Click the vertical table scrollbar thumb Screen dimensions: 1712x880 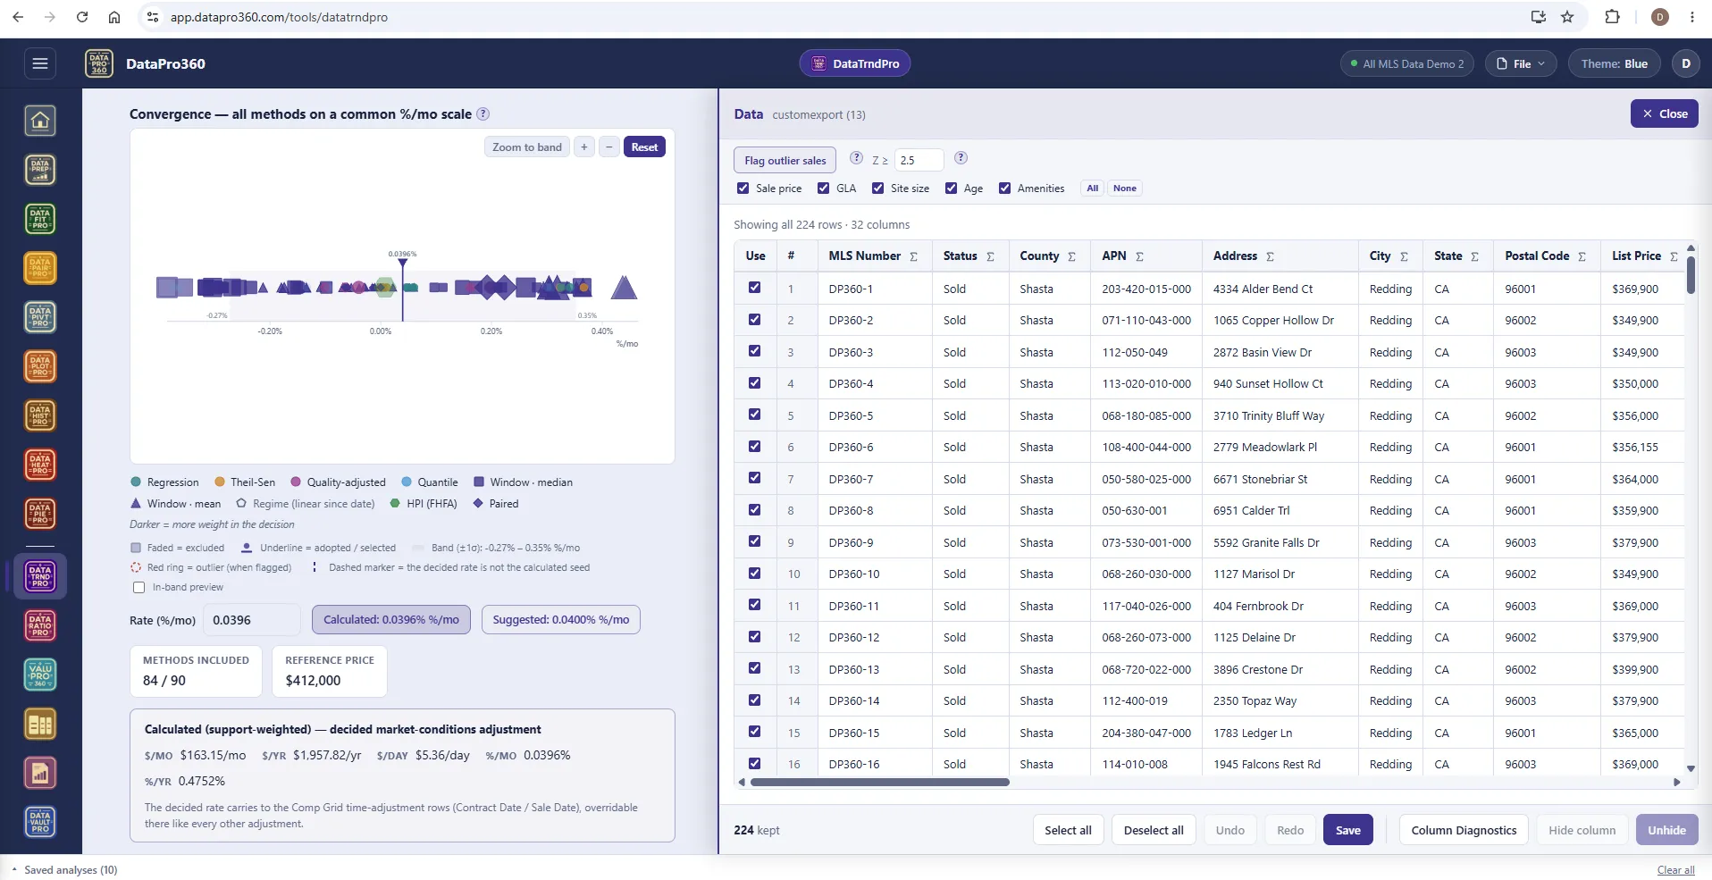(1691, 274)
